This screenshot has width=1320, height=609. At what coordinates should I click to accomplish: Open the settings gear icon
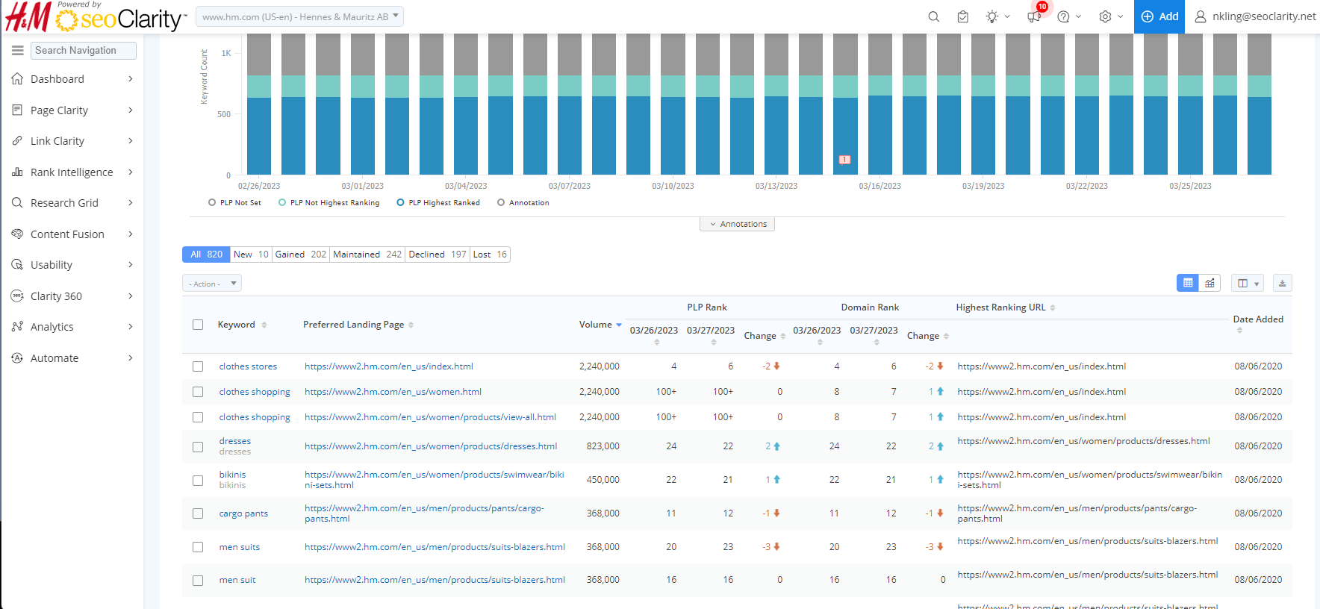coord(1106,16)
